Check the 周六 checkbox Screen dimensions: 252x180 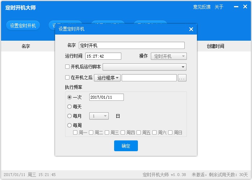(154, 132)
